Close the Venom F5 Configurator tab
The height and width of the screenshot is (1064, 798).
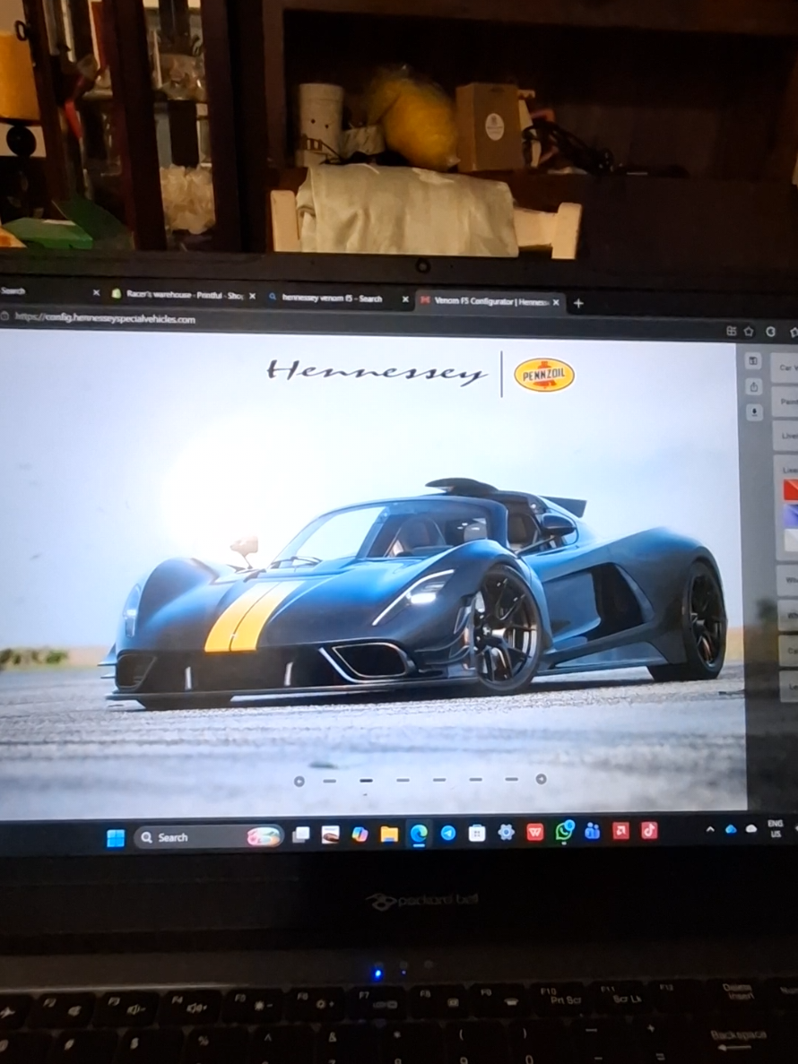click(557, 303)
